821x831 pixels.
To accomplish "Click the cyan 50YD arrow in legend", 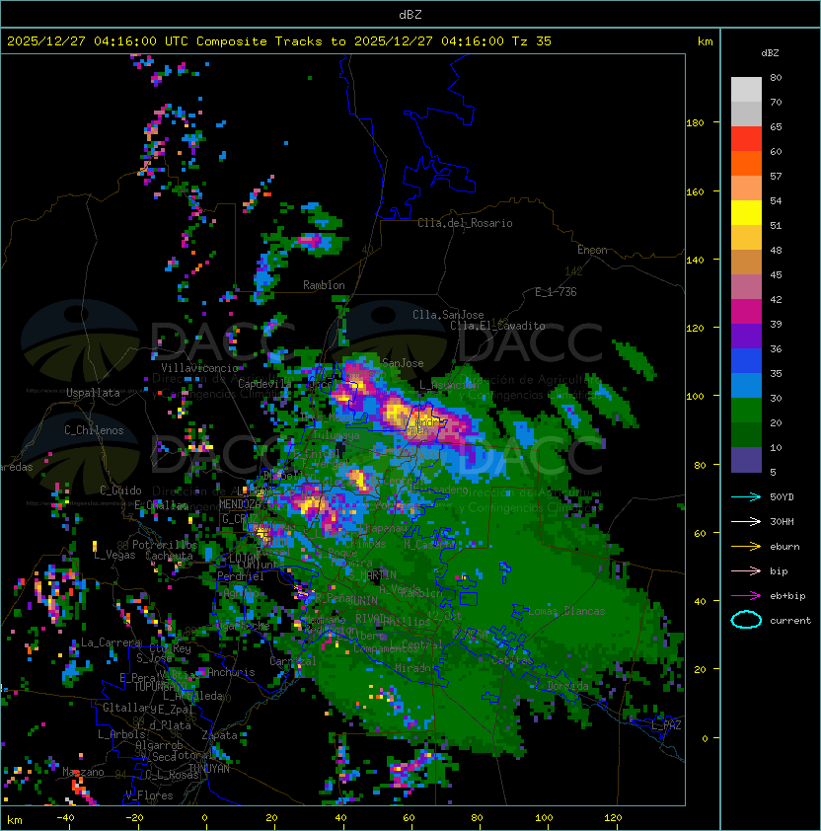I will click(x=746, y=496).
